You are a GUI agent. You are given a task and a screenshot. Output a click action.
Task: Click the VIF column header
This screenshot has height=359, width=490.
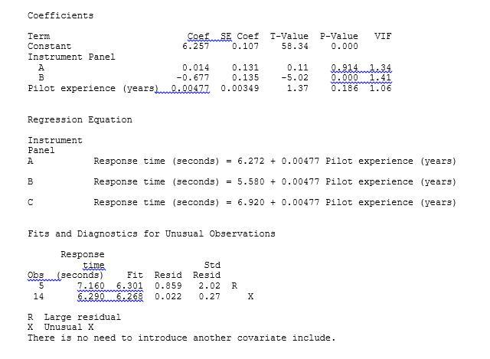(383, 36)
